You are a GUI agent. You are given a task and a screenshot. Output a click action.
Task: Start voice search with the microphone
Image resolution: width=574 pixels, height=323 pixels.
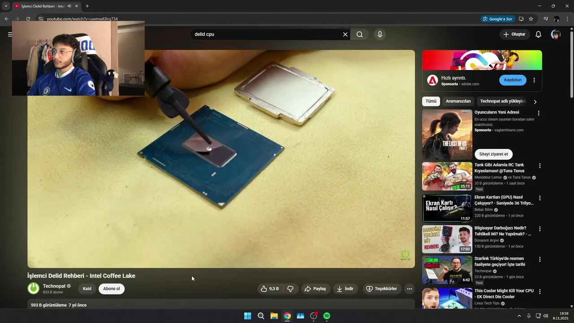tap(380, 35)
